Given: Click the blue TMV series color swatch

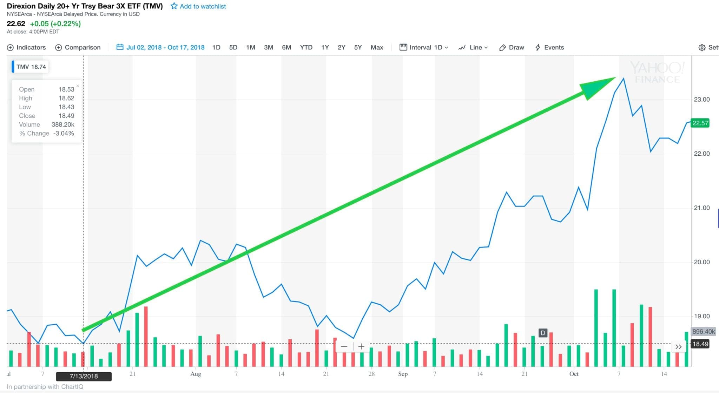Looking at the screenshot, I should pyautogui.click(x=13, y=67).
